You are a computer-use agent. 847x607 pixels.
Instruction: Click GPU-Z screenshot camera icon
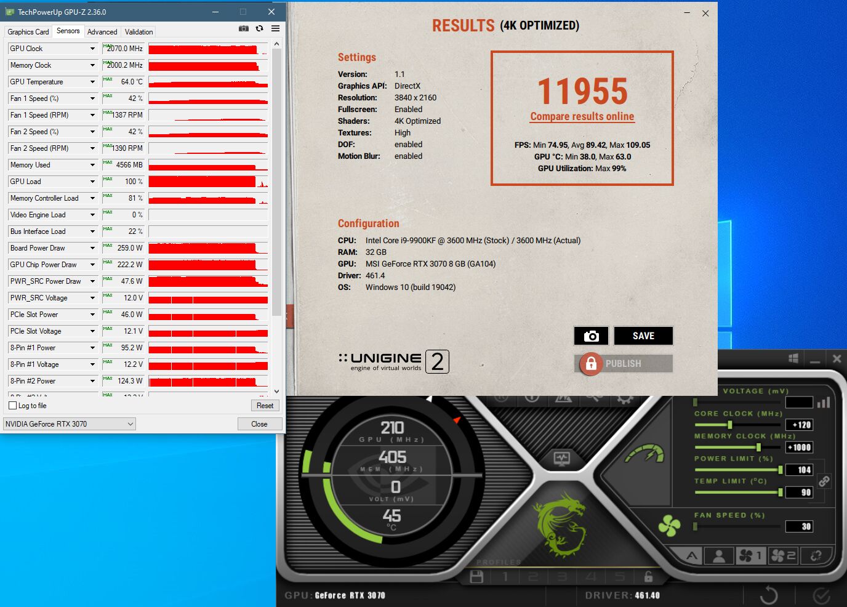coord(244,28)
